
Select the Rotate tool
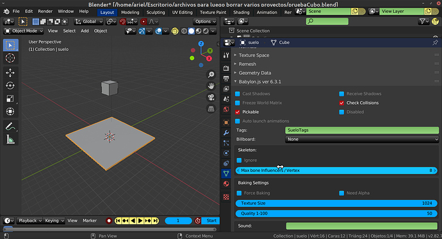(x=10, y=86)
